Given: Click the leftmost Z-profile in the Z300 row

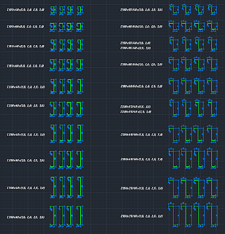Looking at the screenshot, I should [174, 215].
